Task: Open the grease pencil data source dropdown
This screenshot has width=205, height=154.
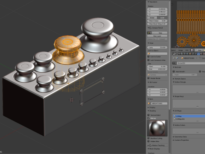Action: tap(149, 33)
